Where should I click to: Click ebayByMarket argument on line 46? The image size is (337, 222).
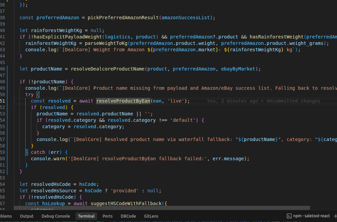[x=238, y=69]
